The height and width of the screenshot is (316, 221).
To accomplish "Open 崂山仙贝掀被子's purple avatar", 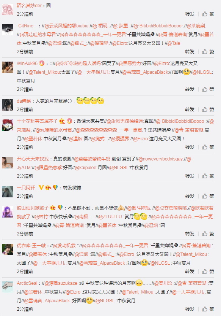I will pyautogui.click(x=8, y=211).
